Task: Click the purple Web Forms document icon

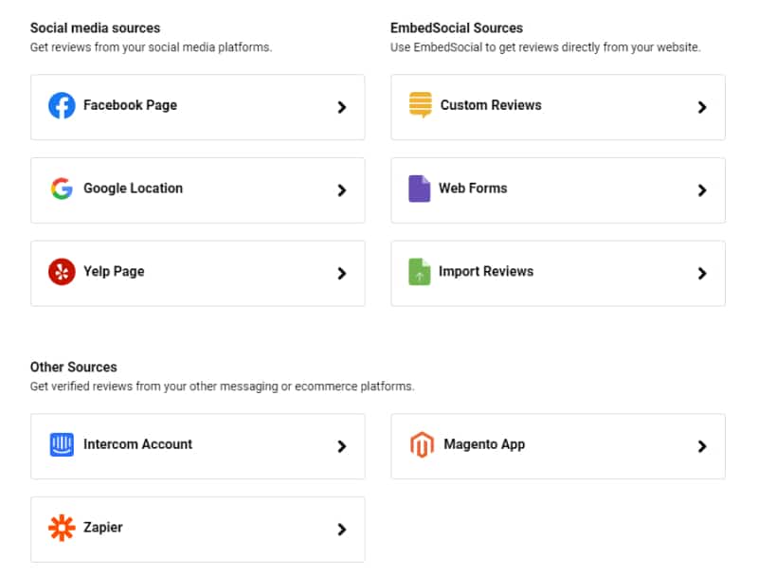Action: pos(419,189)
